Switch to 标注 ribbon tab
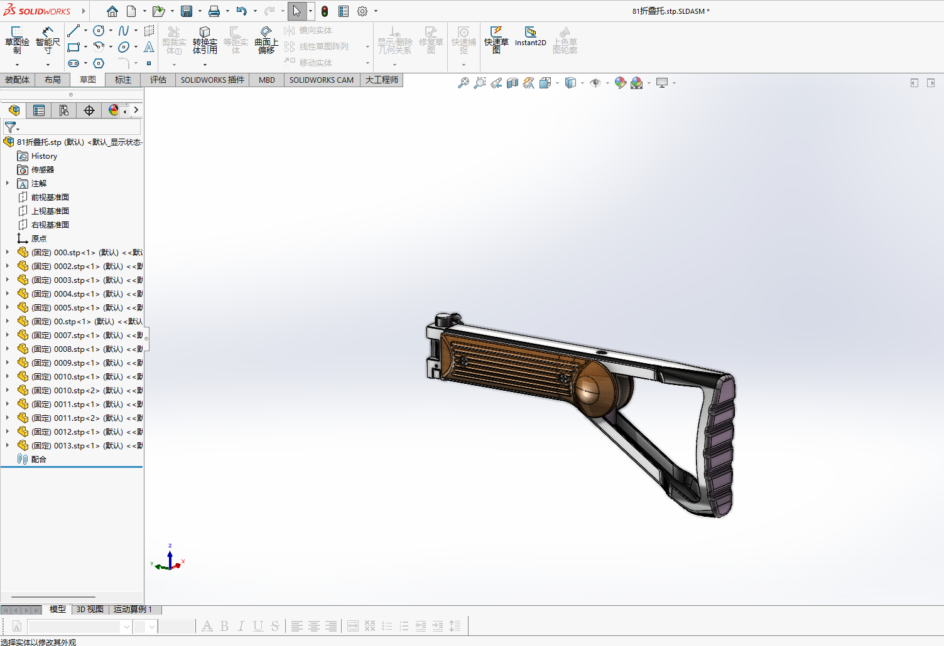Image resolution: width=944 pixels, height=646 pixels. (x=123, y=80)
